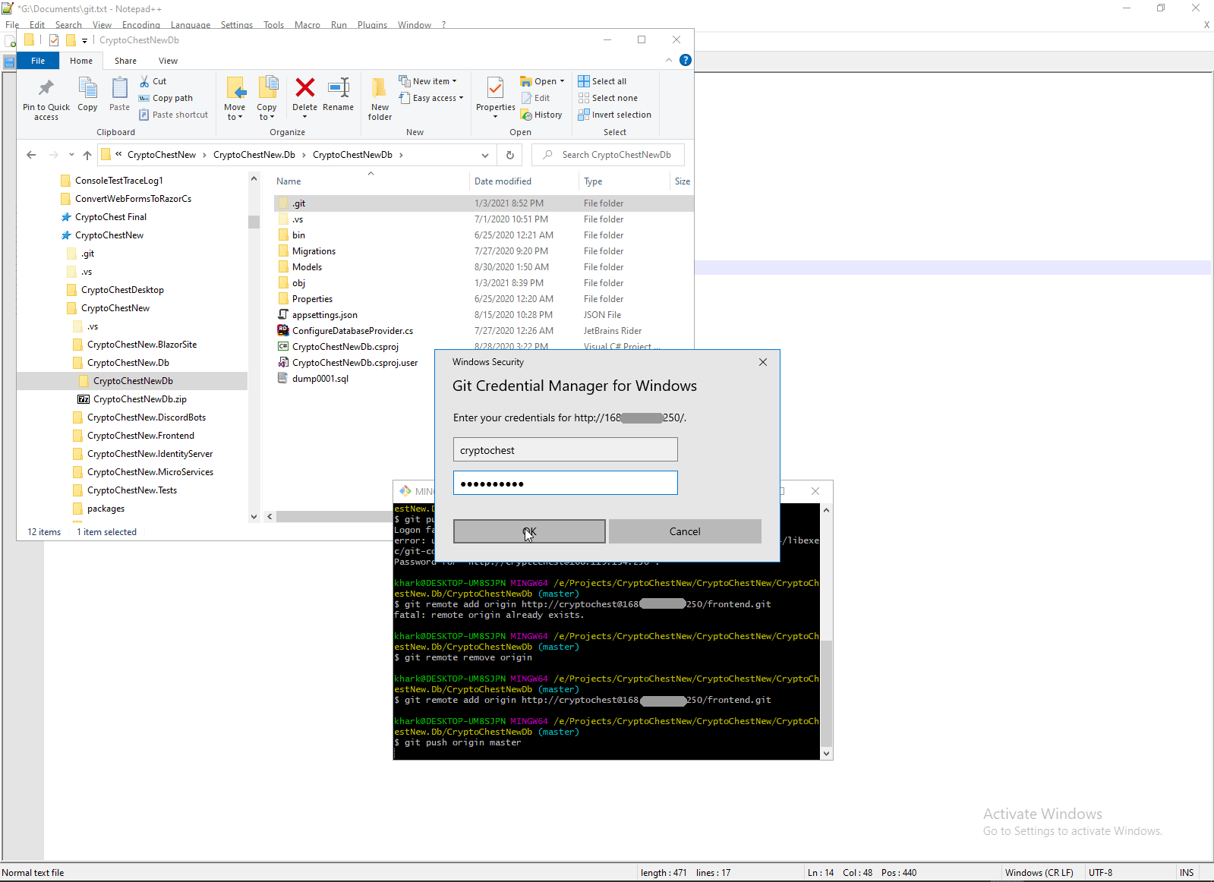Click the password field in credential dialog
1214x882 pixels.
click(565, 484)
